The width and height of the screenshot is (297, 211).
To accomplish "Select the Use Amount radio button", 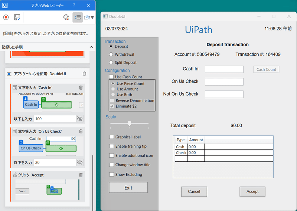I will point(113,89).
